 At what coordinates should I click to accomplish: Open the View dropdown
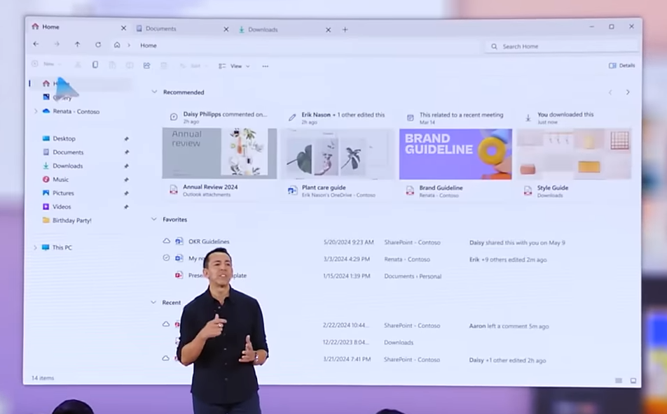234,66
